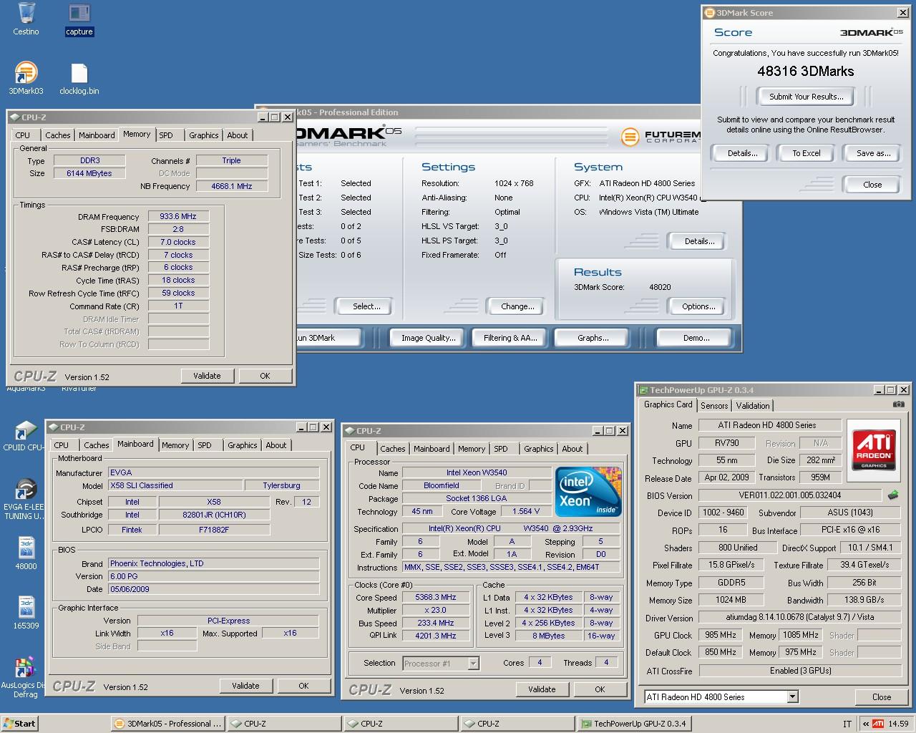Screen dimensions: 916x733
Task: Click OK in memory CPU-Z window
Action: [x=265, y=376]
